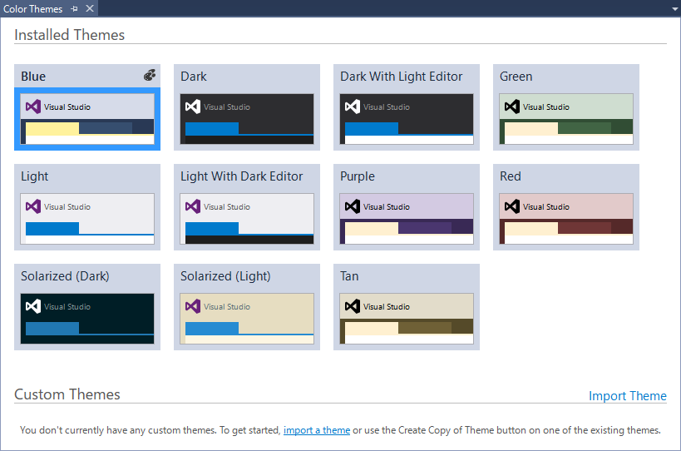
Task: Click the Visual Studio logo in Solarized (Light) preview
Action: [193, 306]
